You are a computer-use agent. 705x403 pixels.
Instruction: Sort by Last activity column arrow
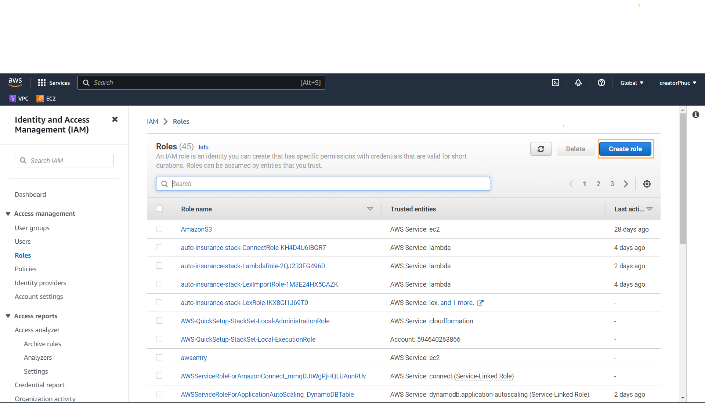click(650, 209)
